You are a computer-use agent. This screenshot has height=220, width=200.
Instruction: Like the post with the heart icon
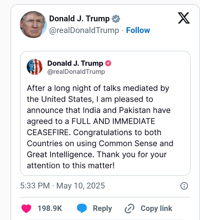coord(27,208)
